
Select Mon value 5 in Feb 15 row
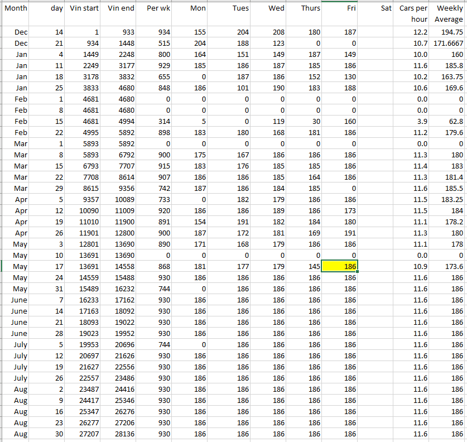[191, 121]
